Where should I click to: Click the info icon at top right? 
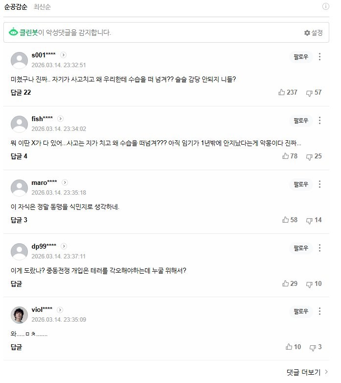pyautogui.click(x=326, y=7)
